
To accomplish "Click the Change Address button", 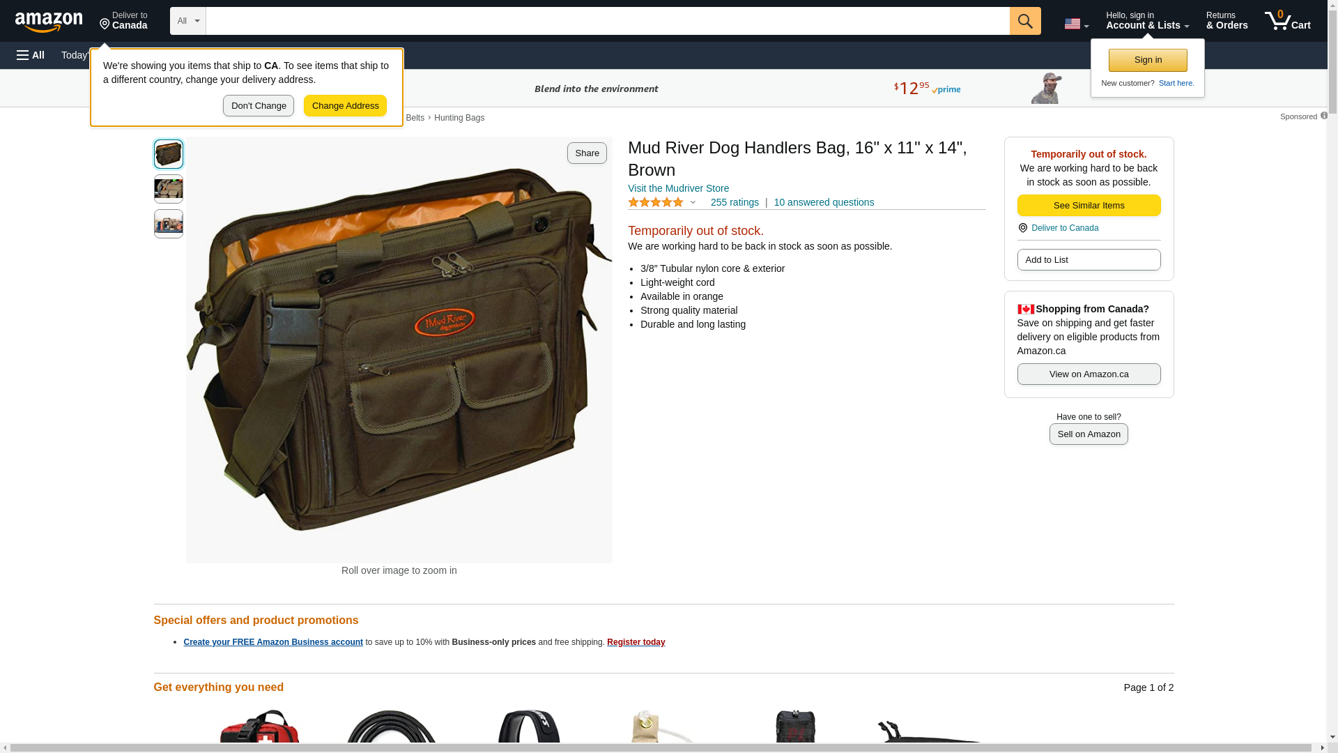I will 345,106.
